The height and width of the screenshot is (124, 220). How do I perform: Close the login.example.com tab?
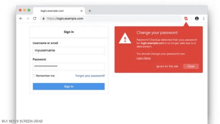(82, 11)
